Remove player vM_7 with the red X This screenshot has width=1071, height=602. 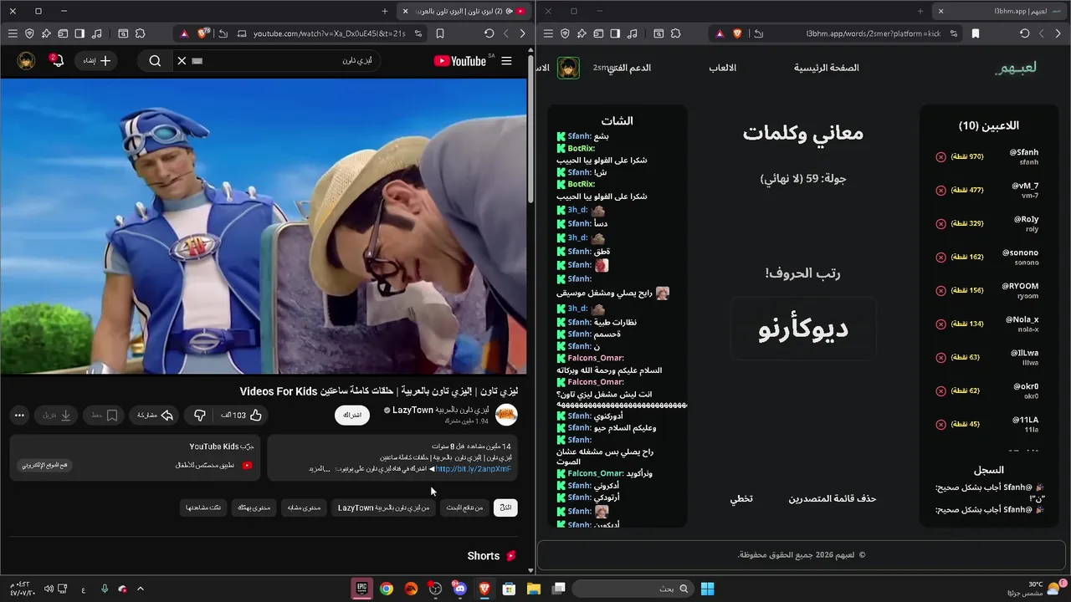[x=940, y=191]
